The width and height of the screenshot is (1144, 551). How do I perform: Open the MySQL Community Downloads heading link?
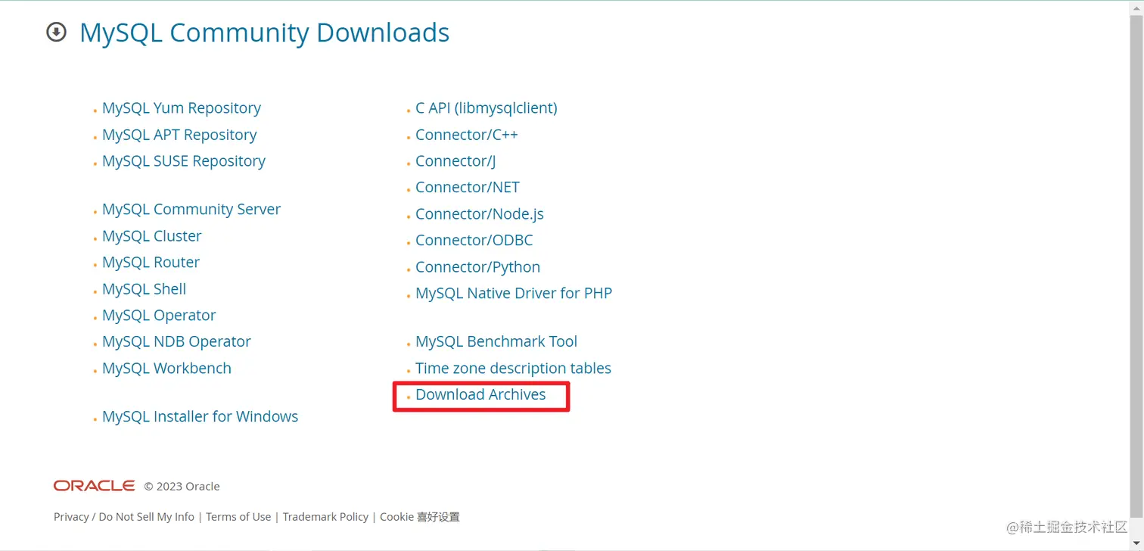click(264, 33)
